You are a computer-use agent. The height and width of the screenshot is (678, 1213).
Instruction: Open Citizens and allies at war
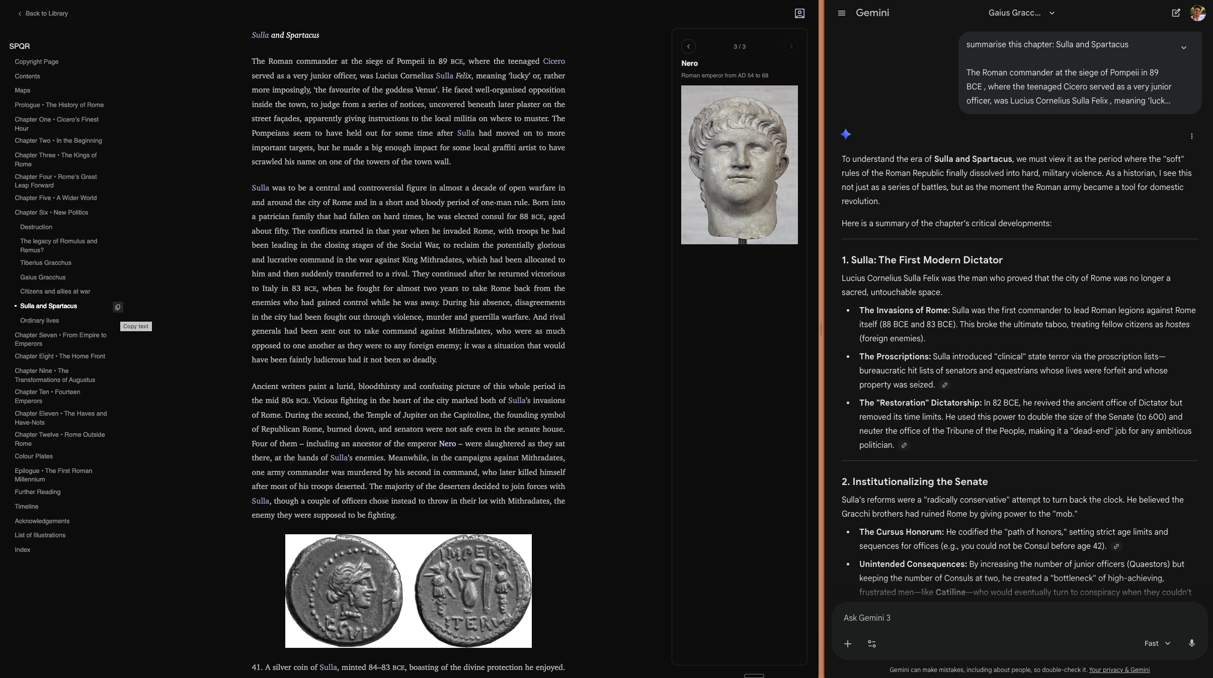pyautogui.click(x=55, y=292)
